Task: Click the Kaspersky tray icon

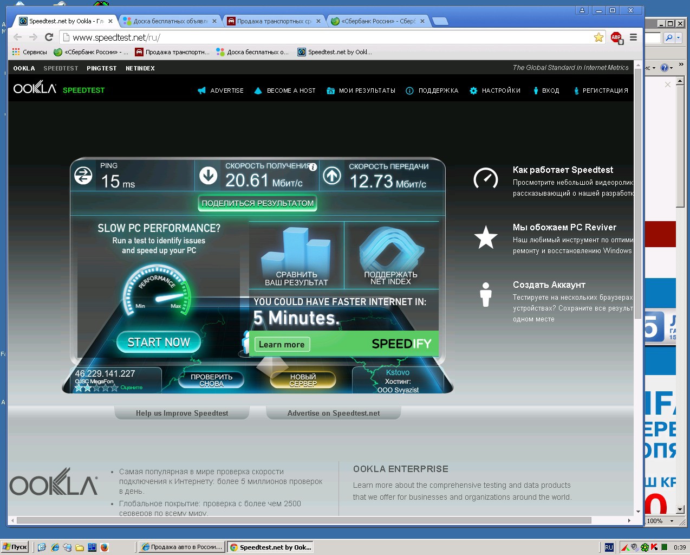Action: coord(654,547)
